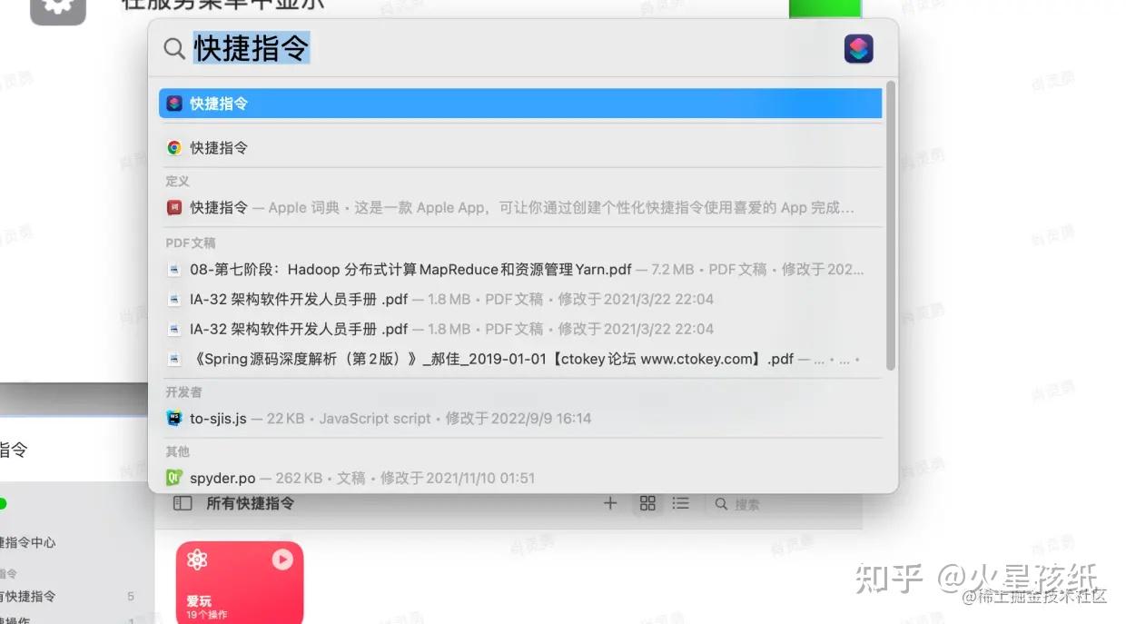The image size is (1126, 624).
Task: Click the Shortcuts app icon in the Spotlight search bar
Action: [x=858, y=48]
